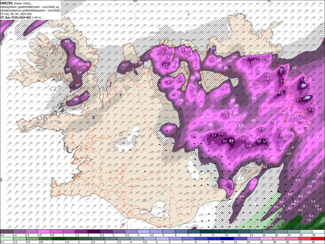
Task: Click the bright pink 0.5 swatch in the upper legend
Action: click(x=44, y=232)
